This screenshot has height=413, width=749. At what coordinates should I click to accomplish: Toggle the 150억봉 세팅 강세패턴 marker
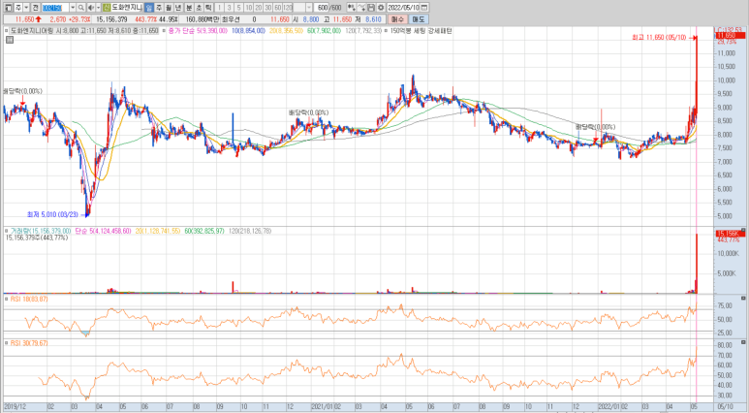click(386, 31)
